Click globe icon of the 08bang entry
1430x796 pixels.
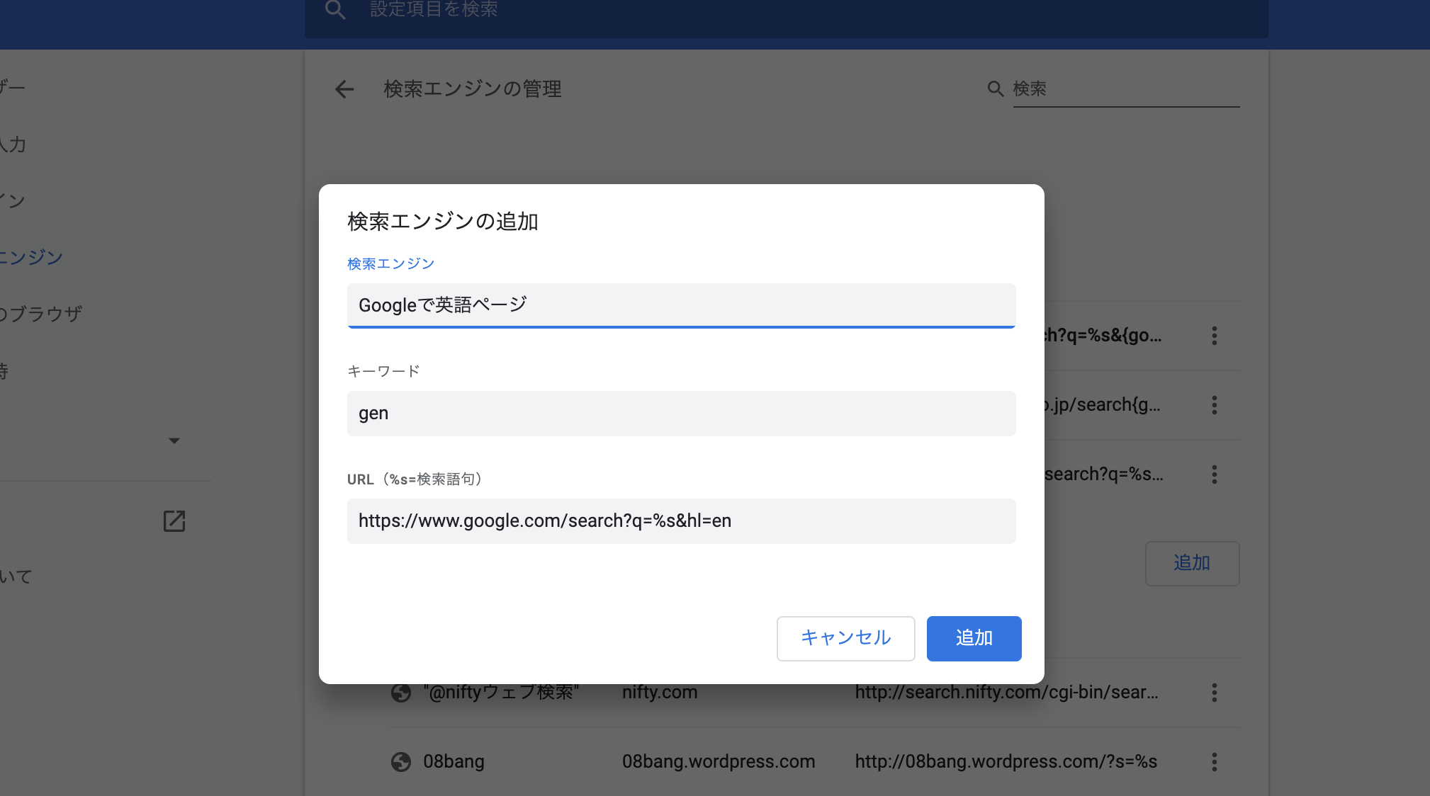(401, 762)
